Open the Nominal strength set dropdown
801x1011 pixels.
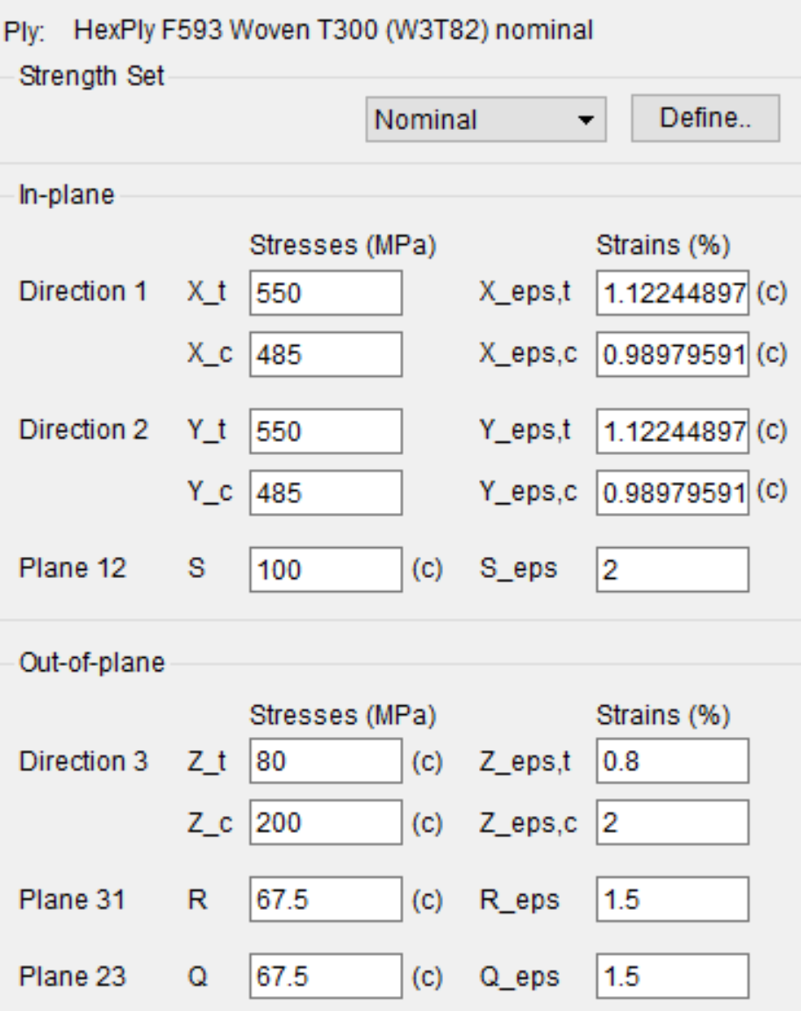(x=484, y=119)
